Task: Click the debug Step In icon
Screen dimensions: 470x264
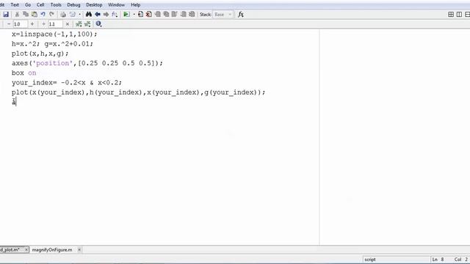Action: (x=166, y=15)
